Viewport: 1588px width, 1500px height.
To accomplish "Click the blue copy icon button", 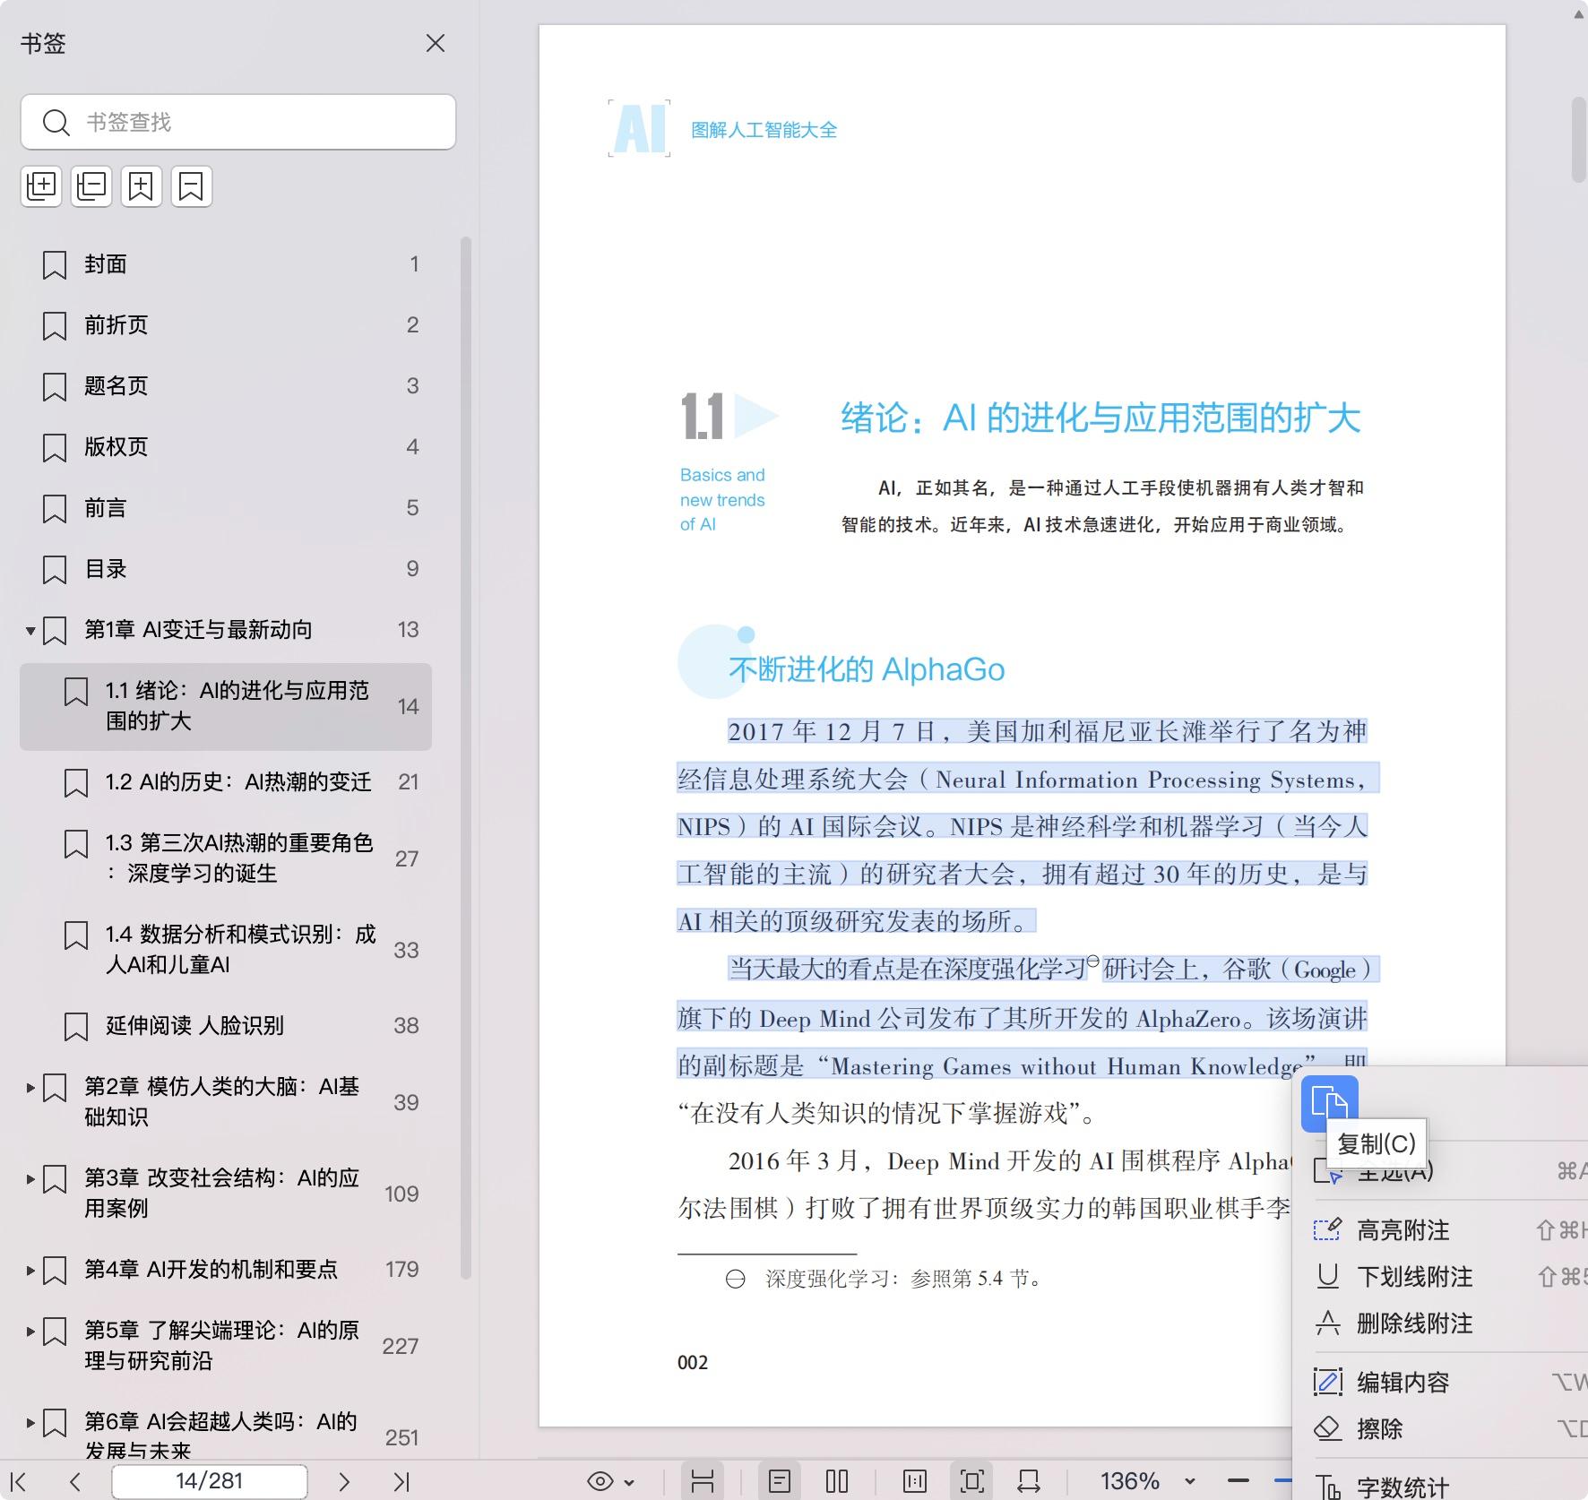I will pyautogui.click(x=1329, y=1101).
